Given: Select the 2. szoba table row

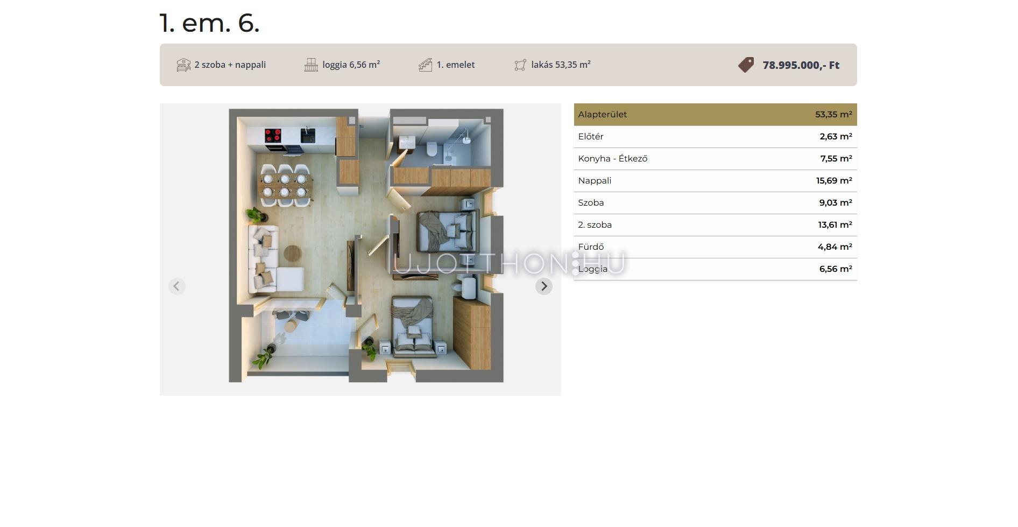Looking at the screenshot, I should (715, 225).
